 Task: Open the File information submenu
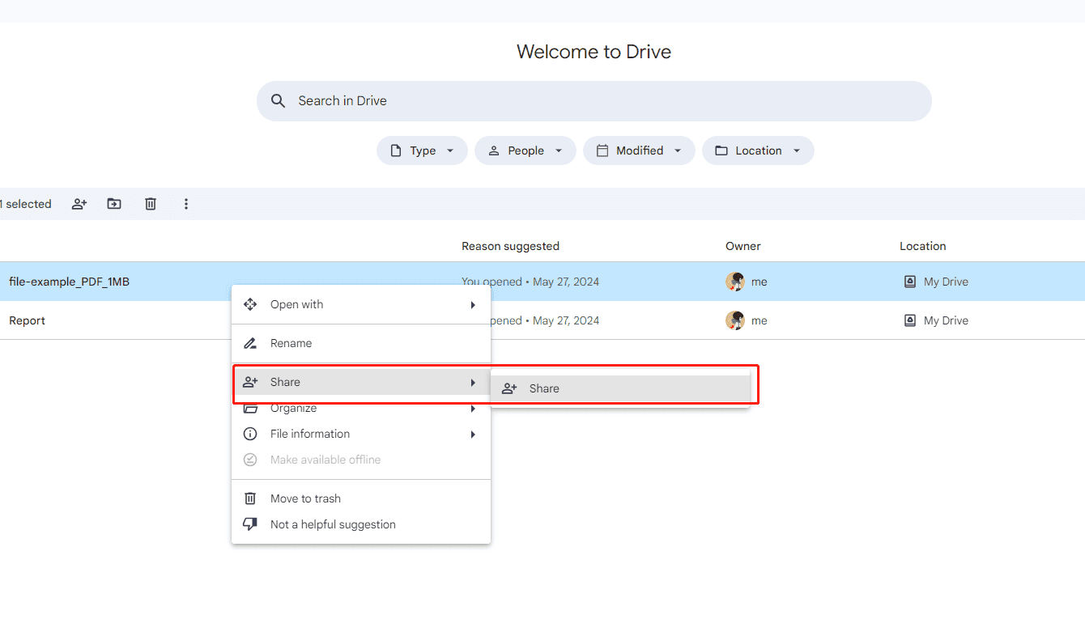click(x=361, y=434)
